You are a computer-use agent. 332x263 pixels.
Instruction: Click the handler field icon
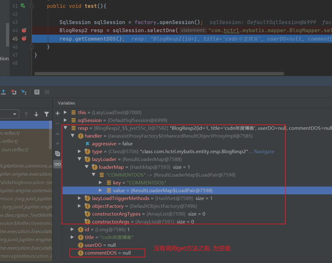[81, 136]
